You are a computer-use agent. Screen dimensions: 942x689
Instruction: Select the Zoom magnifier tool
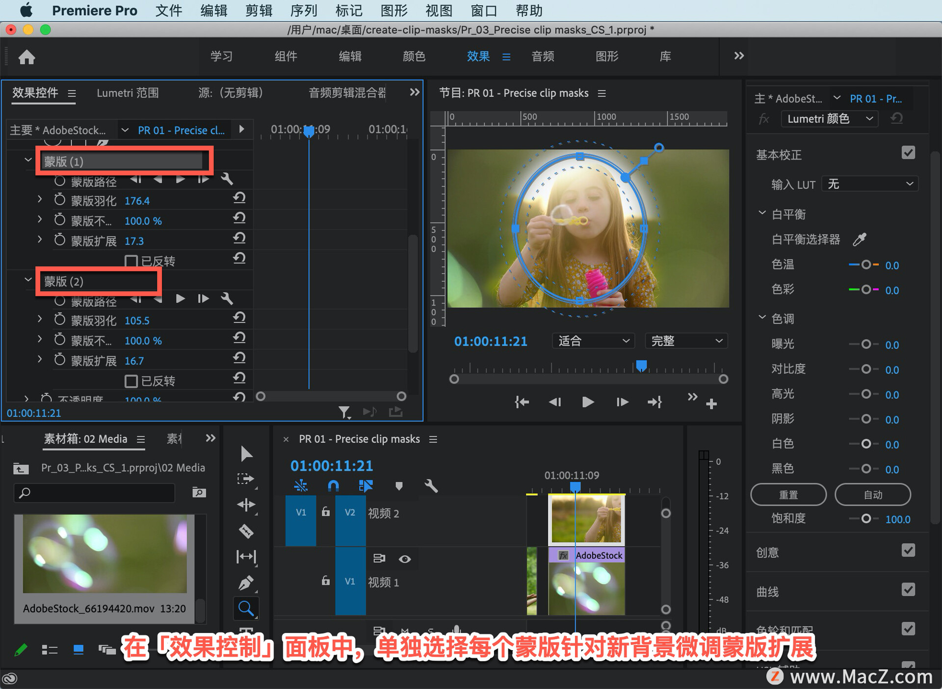246,609
